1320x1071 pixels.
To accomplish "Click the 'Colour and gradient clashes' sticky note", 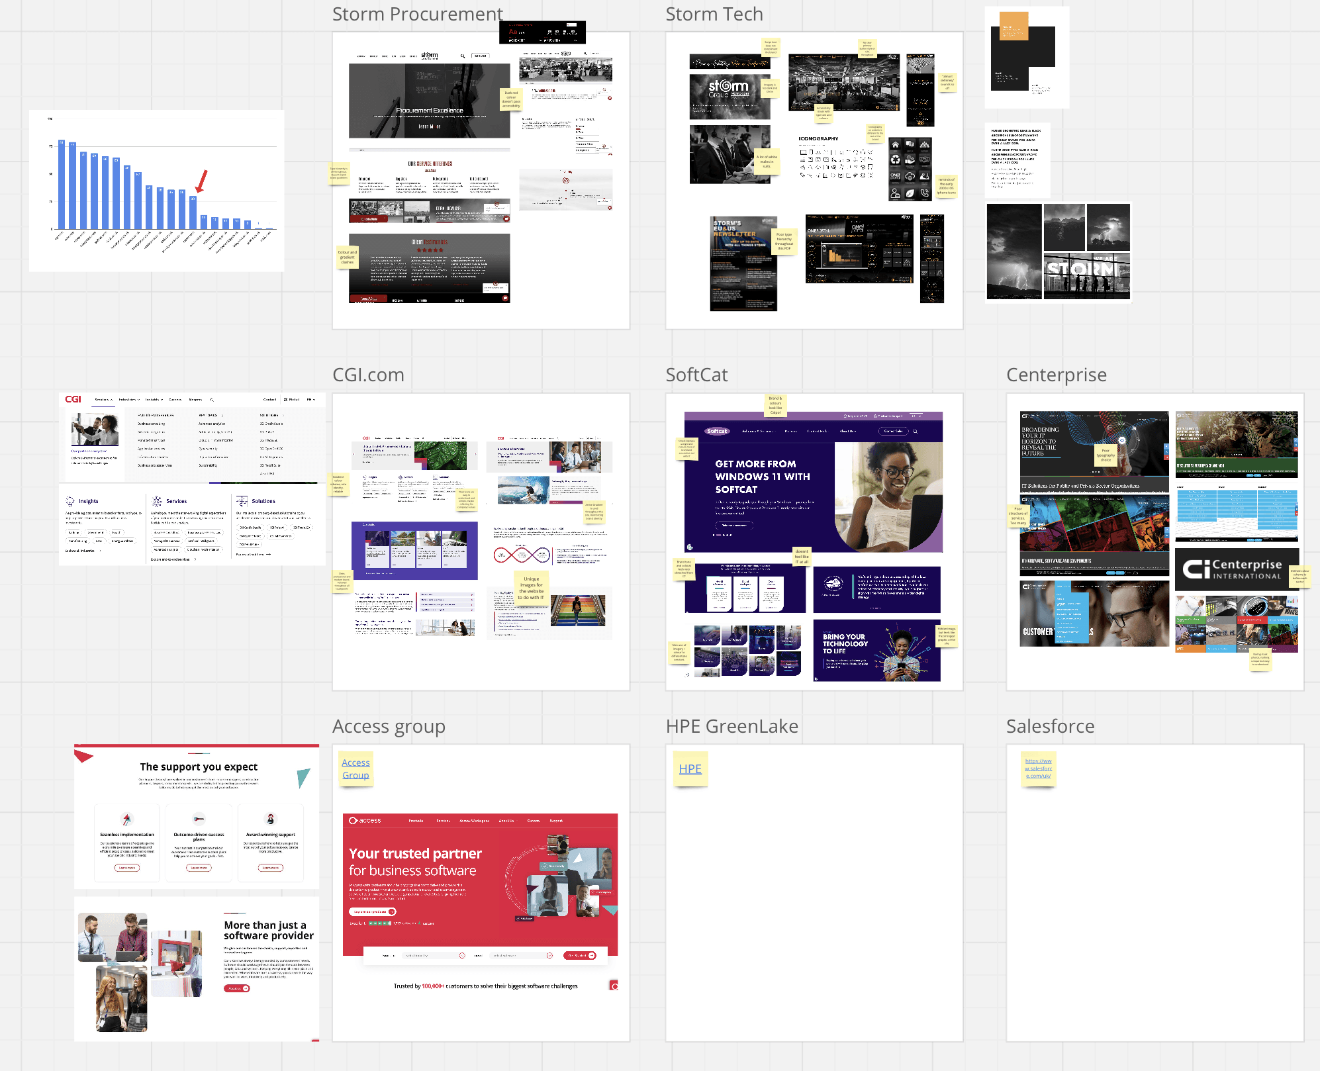I will 348,257.
